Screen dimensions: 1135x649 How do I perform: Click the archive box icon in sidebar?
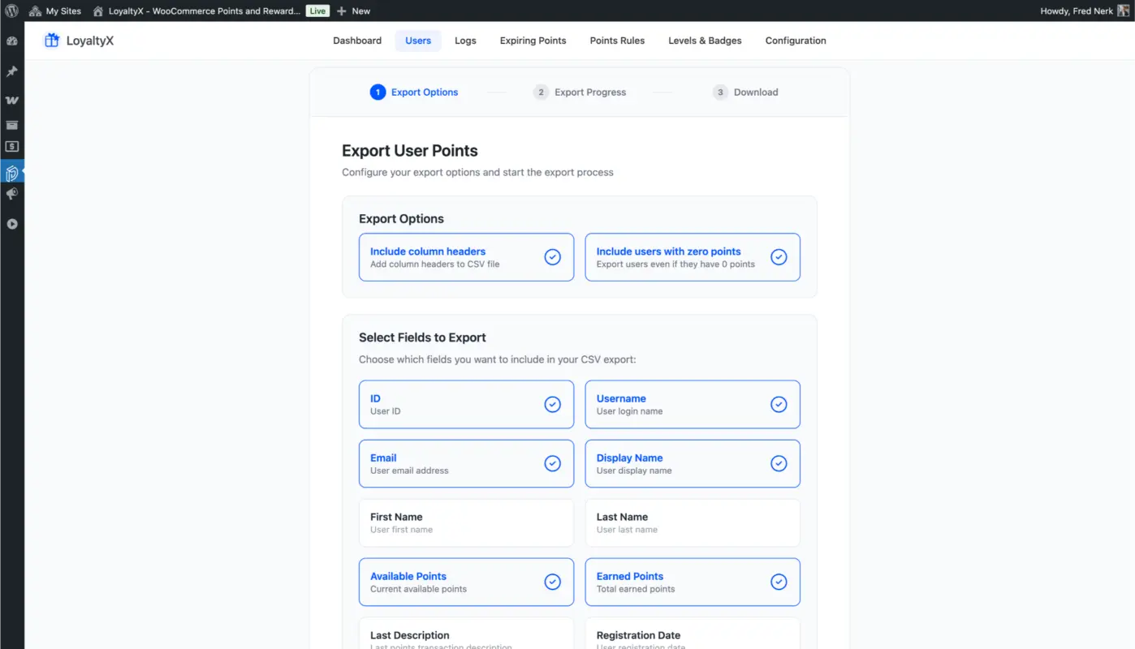pyautogui.click(x=11, y=125)
